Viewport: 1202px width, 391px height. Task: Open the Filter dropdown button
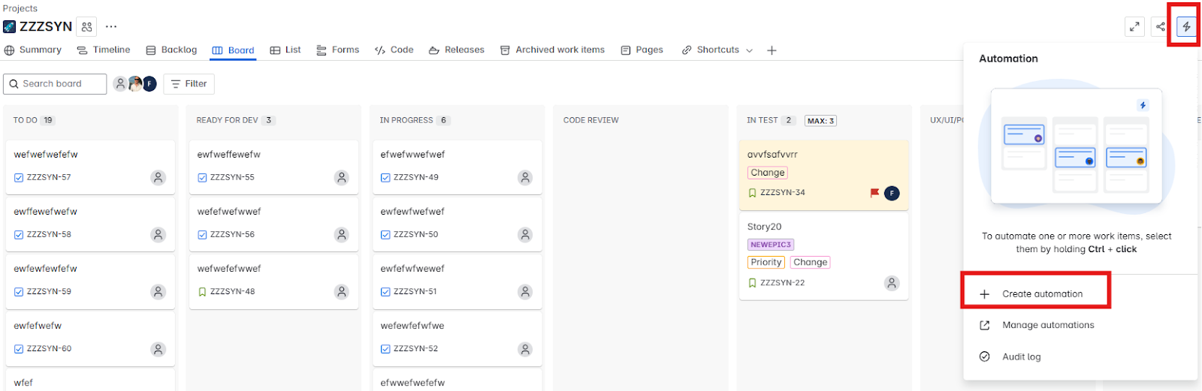coord(189,84)
